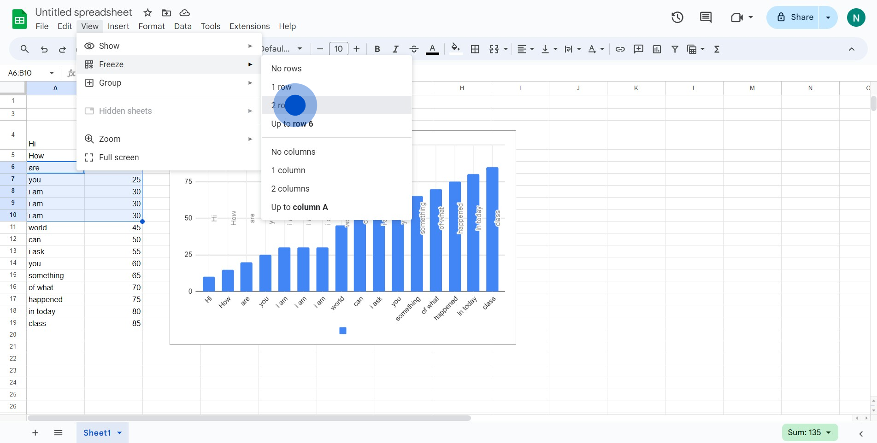Open the Google Sheets home icon
The image size is (877, 443).
pyautogui.click(x=19, y=19)
